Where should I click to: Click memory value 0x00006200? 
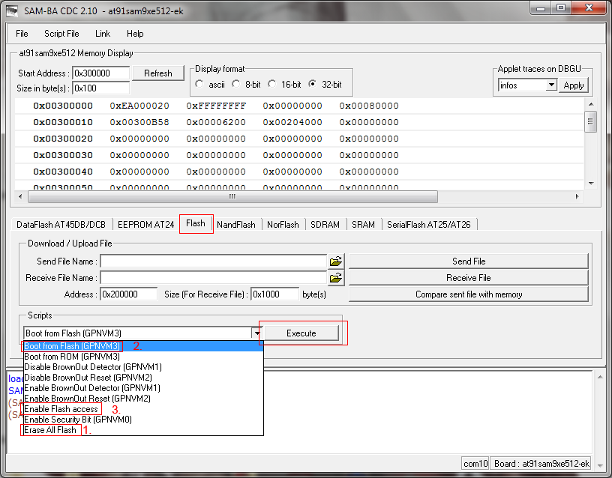point(216,122)
